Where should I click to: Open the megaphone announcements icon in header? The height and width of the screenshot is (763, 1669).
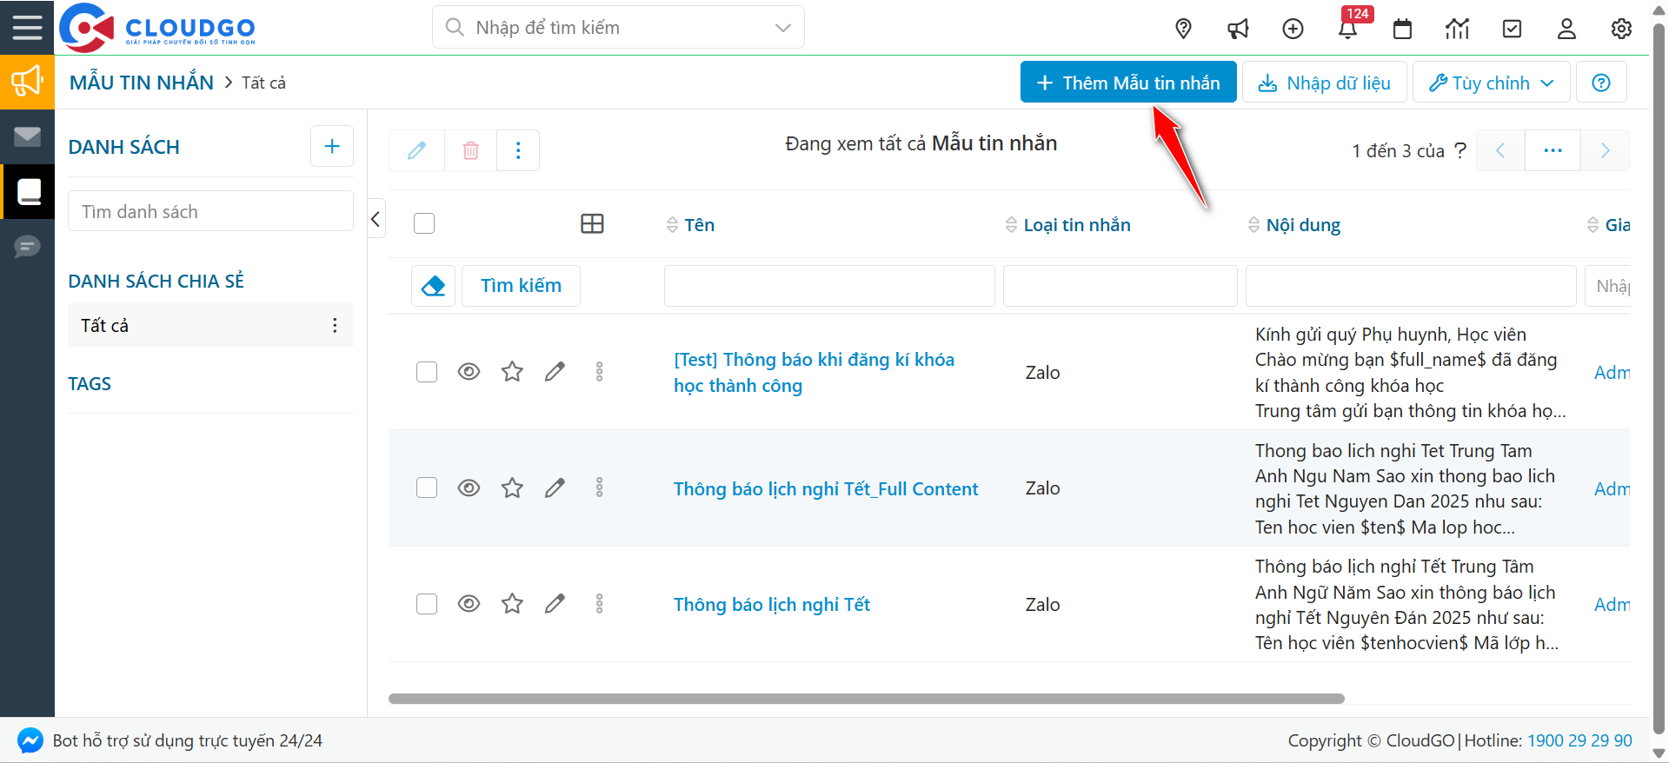[1238, 29]
